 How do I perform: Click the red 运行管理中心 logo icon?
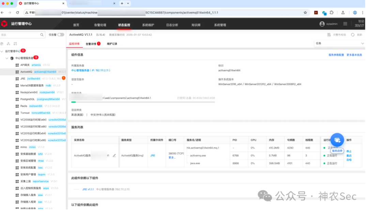(4, 24)
